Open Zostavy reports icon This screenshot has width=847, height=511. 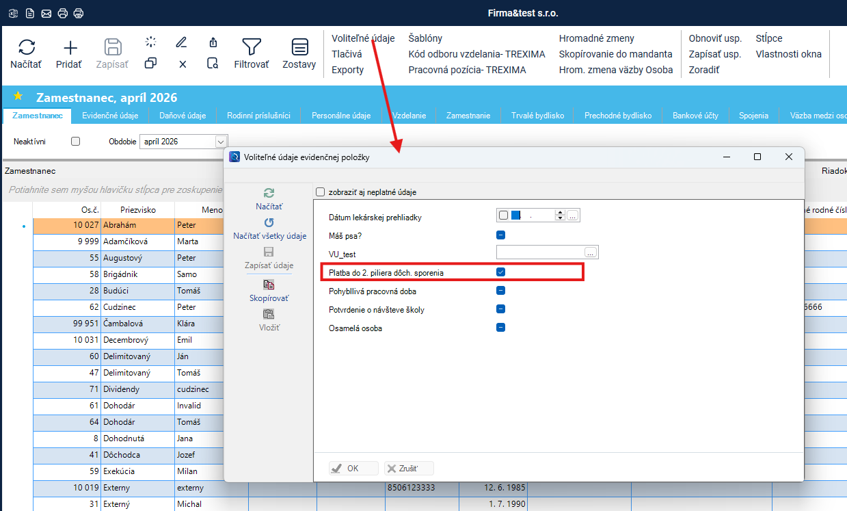pyautogui.click(x=299, y=47)
